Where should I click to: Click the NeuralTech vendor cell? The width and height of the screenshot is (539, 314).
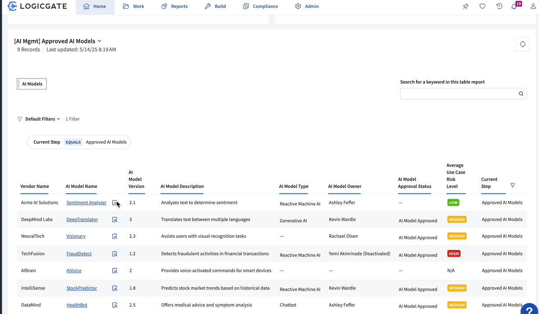click(33, 236)
